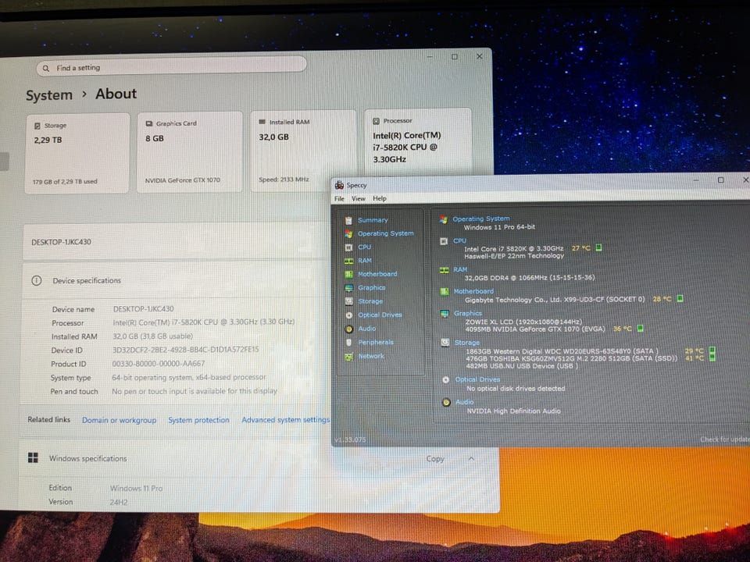Click the Storage heading link in summary
This screenshot has height=562, width=750.
467,343
